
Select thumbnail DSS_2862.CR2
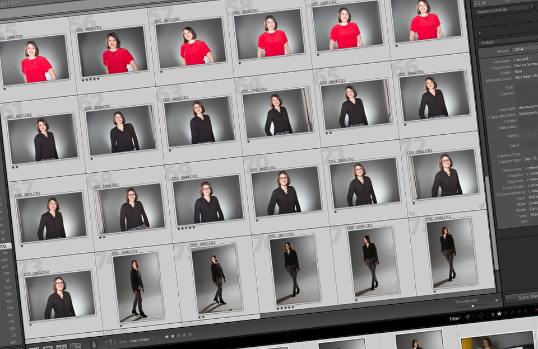(443, 174)
